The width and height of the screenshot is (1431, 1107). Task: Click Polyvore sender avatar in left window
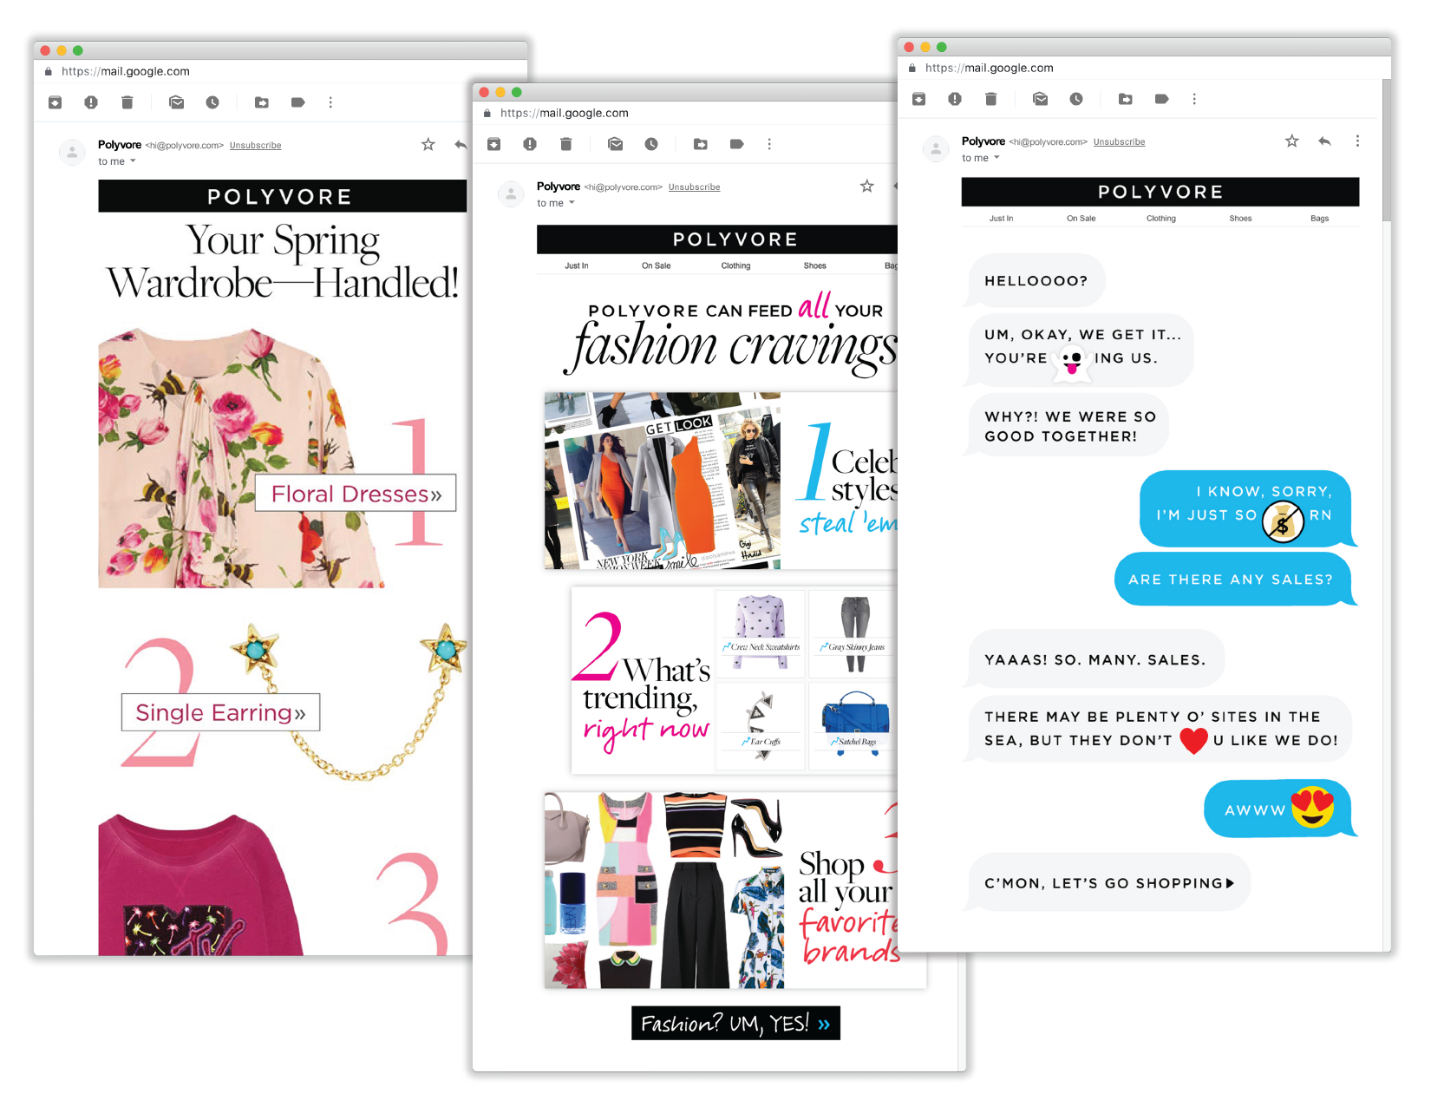pos(72,153)
